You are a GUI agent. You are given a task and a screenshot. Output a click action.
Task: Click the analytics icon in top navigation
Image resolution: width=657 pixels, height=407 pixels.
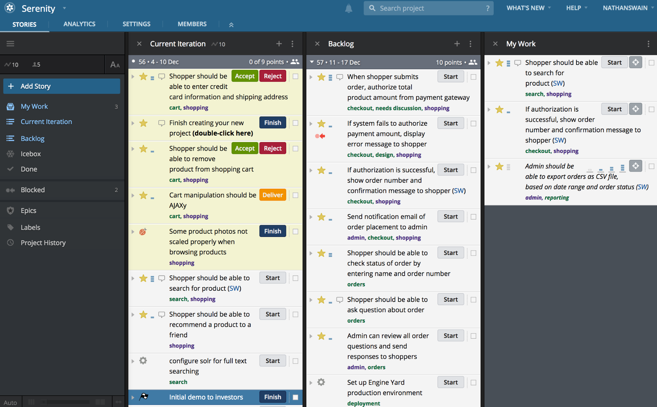click(80, 24)
